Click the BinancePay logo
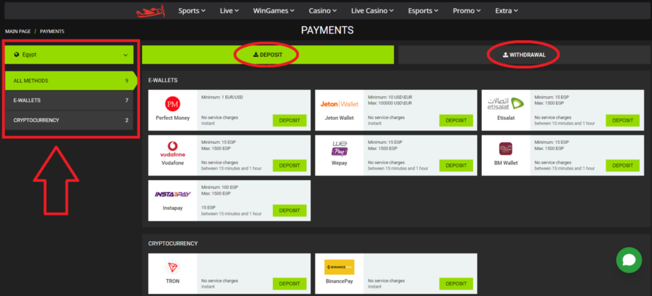 [339, 267]
